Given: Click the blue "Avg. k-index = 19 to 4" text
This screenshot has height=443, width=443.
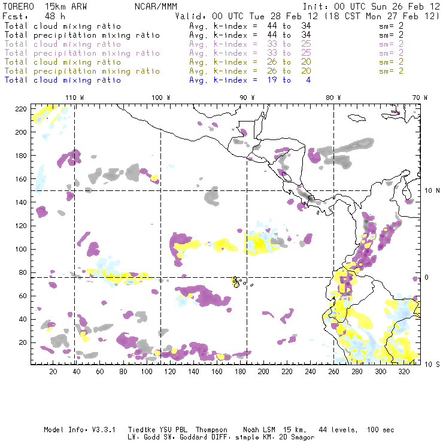Looking at the screenshot, I should 250,80.
